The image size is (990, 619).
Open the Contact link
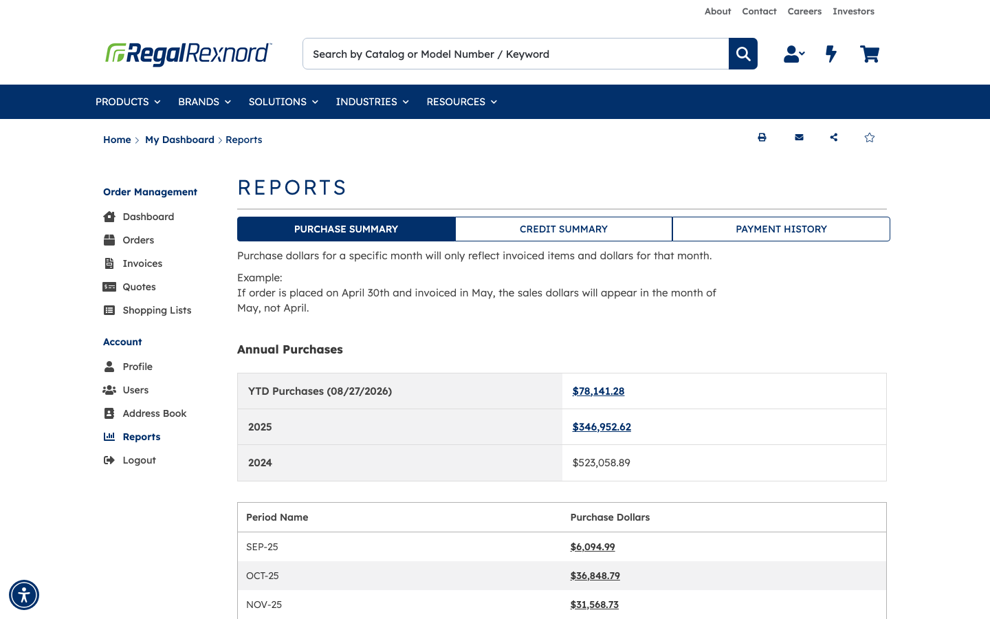click(759, 12)
